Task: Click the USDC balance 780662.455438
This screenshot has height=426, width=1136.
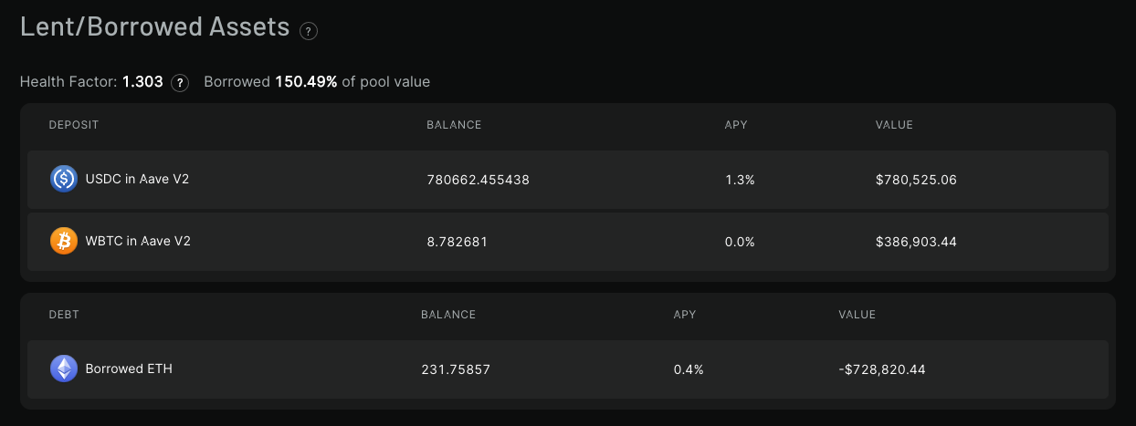Action: click(x=479, y=180)
